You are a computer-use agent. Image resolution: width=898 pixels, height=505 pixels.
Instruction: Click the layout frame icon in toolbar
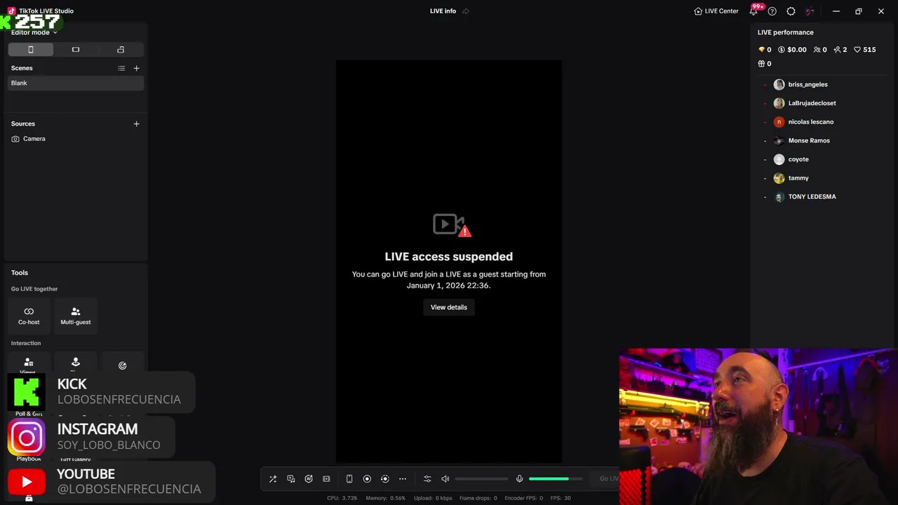point(326,479)
